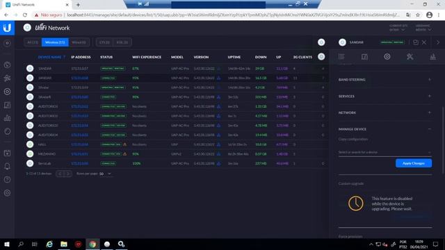Collapse the side panel with the right arrow
445x250 pixels.
[438, 42]
